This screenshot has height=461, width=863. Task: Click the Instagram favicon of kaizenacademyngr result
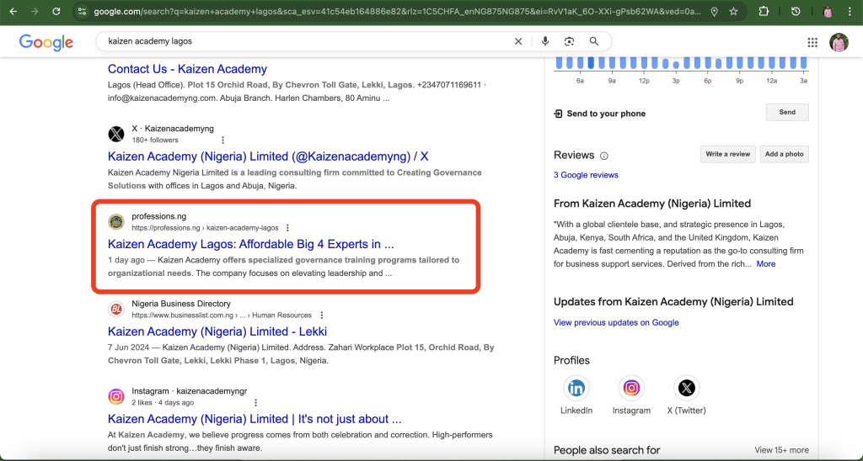click(116, 396)
